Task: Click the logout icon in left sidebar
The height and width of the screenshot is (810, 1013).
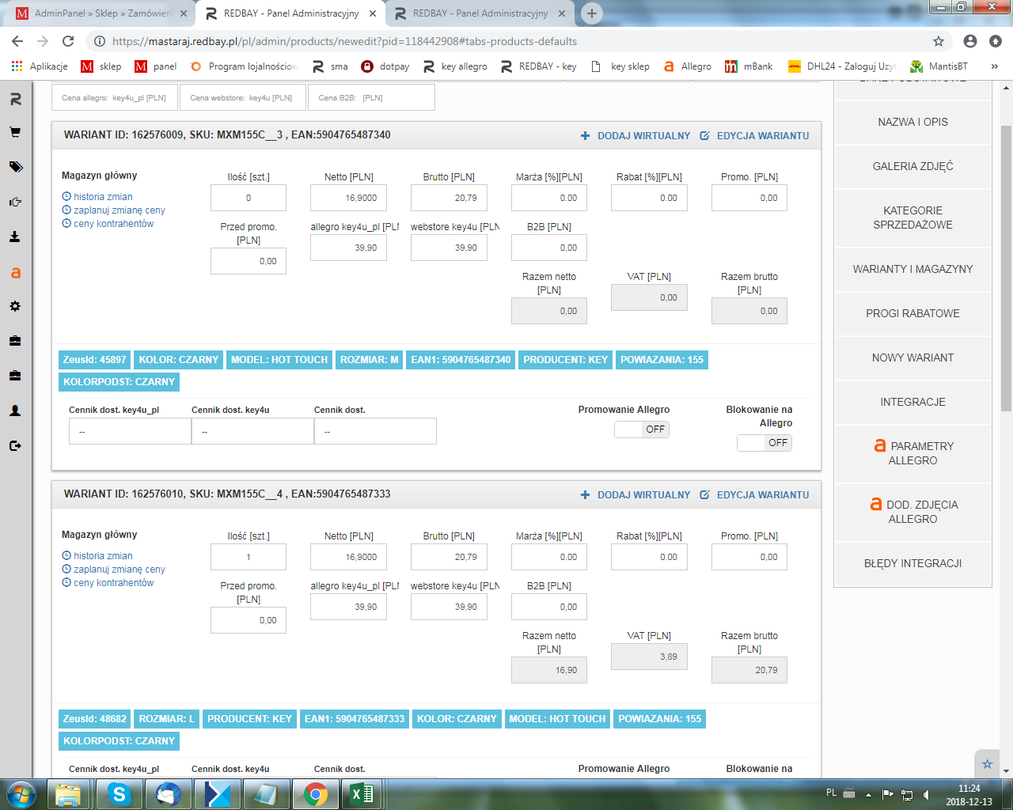Action: [x=15, y=445]
